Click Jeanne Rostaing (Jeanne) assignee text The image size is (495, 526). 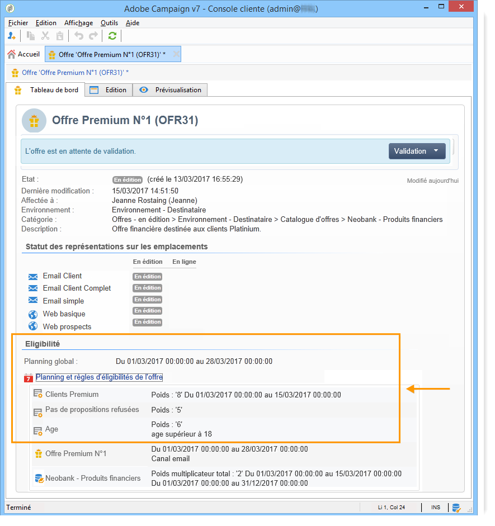click(155, 201)
